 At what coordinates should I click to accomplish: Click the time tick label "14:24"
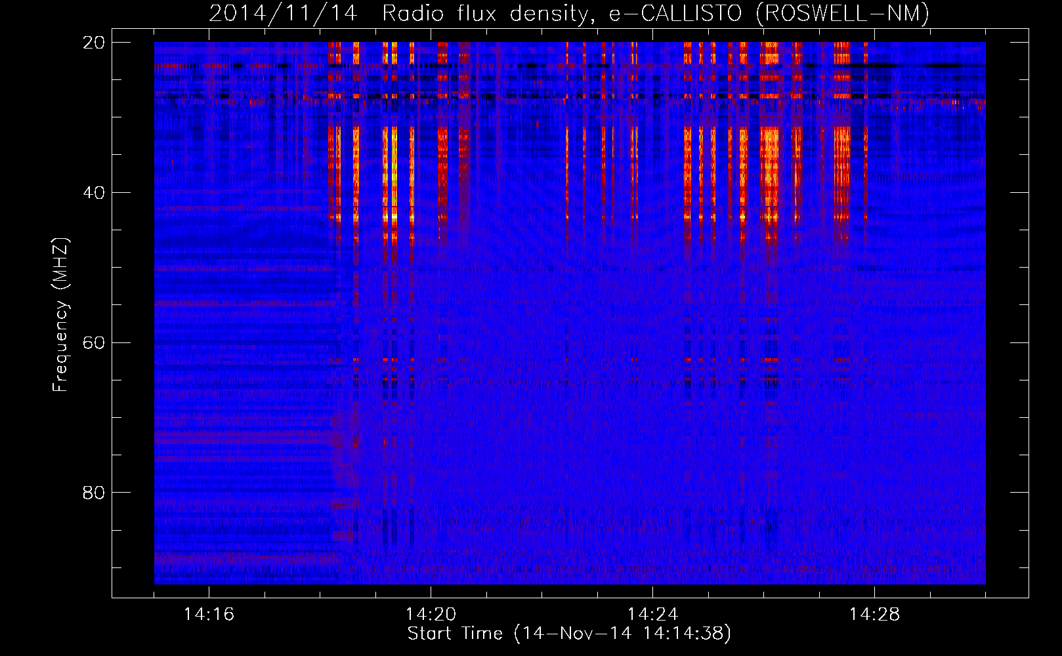click(x=652, y=615)
